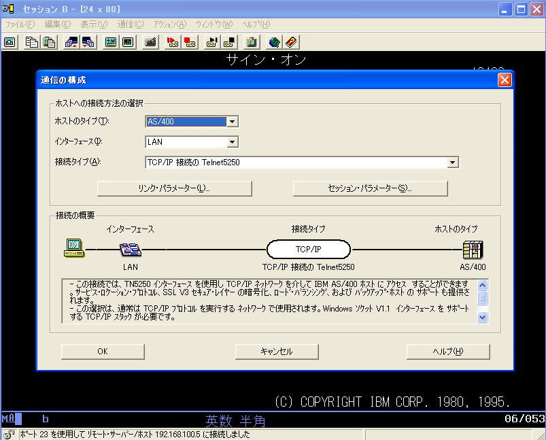The image size is (546, 440).
Task: Click the Receive File from Host icon
Action: (x=88, y=42)
